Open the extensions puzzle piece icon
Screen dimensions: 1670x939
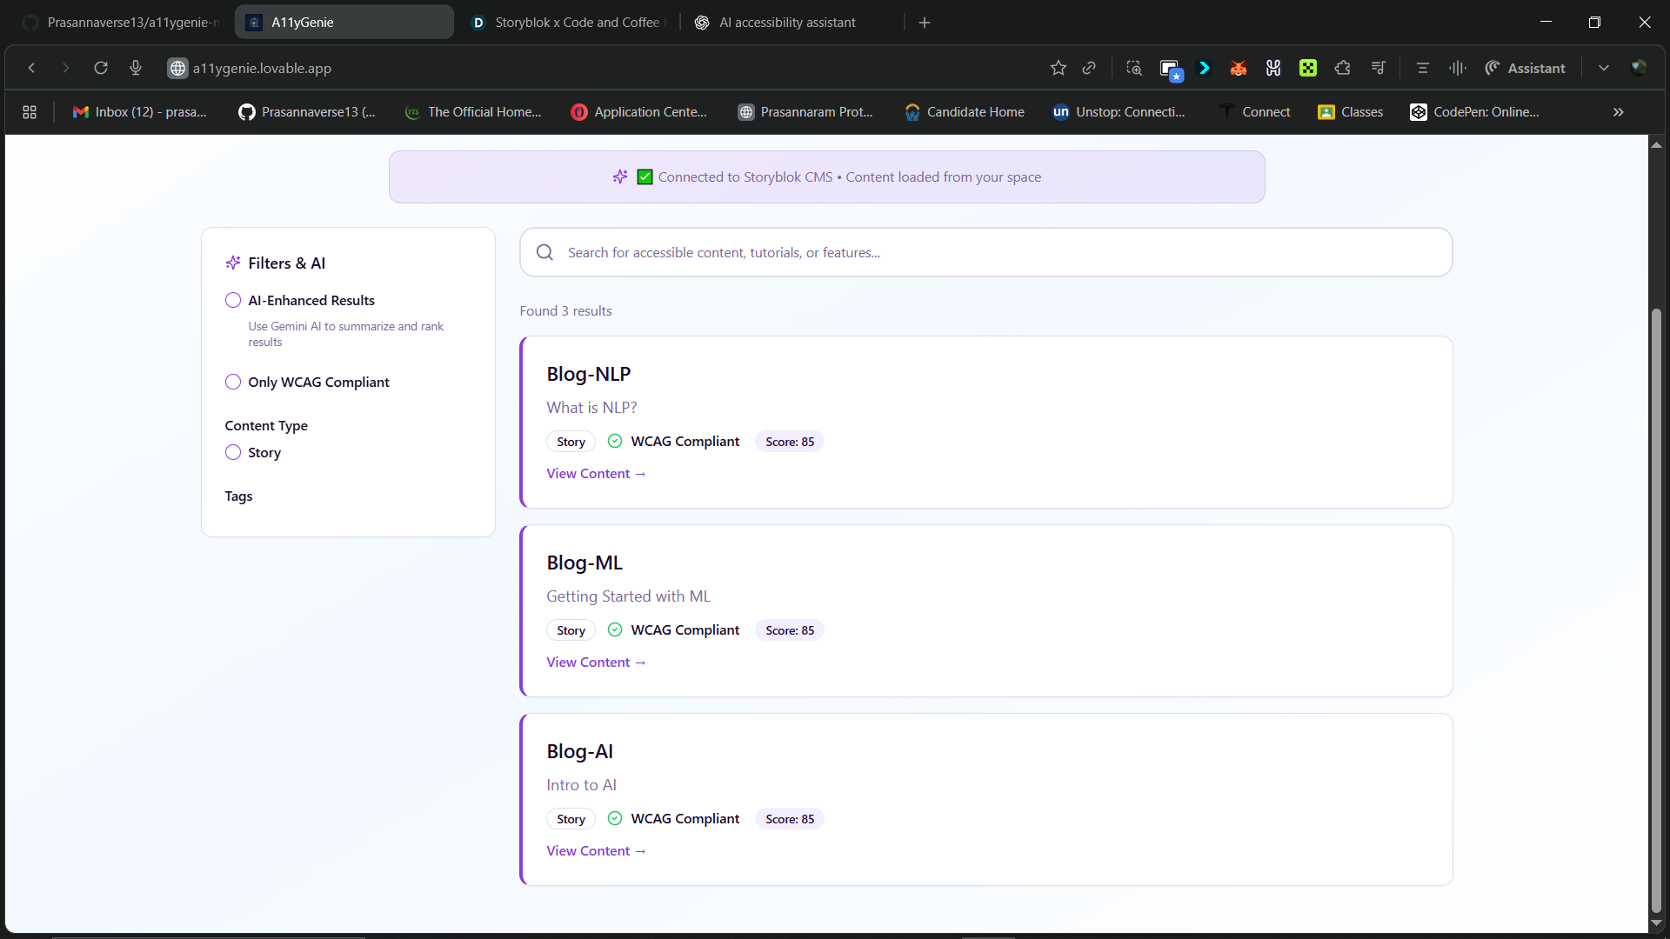1342,68
